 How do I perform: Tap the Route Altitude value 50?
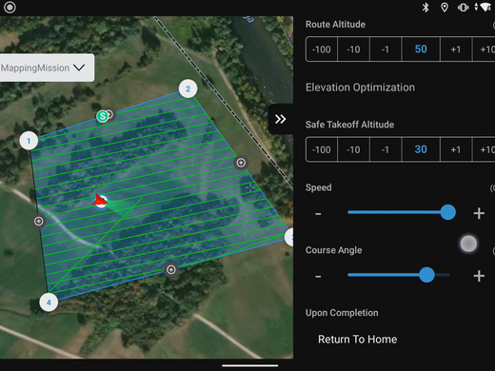(x=421, y=49)
